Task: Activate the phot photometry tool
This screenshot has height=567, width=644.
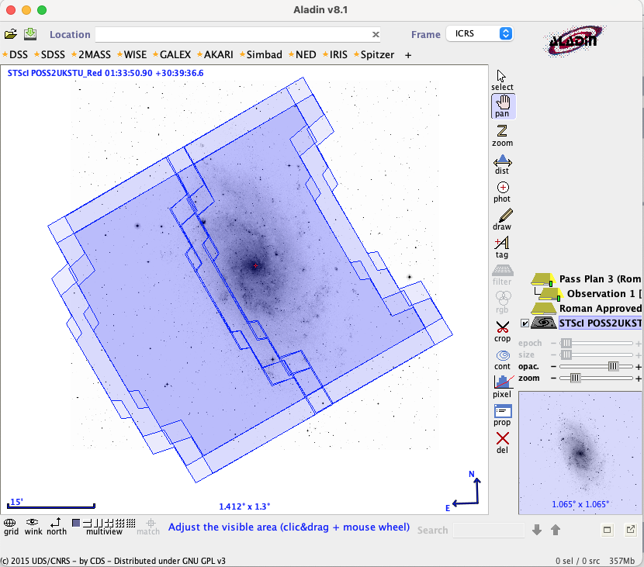Action: coord(502,190)
